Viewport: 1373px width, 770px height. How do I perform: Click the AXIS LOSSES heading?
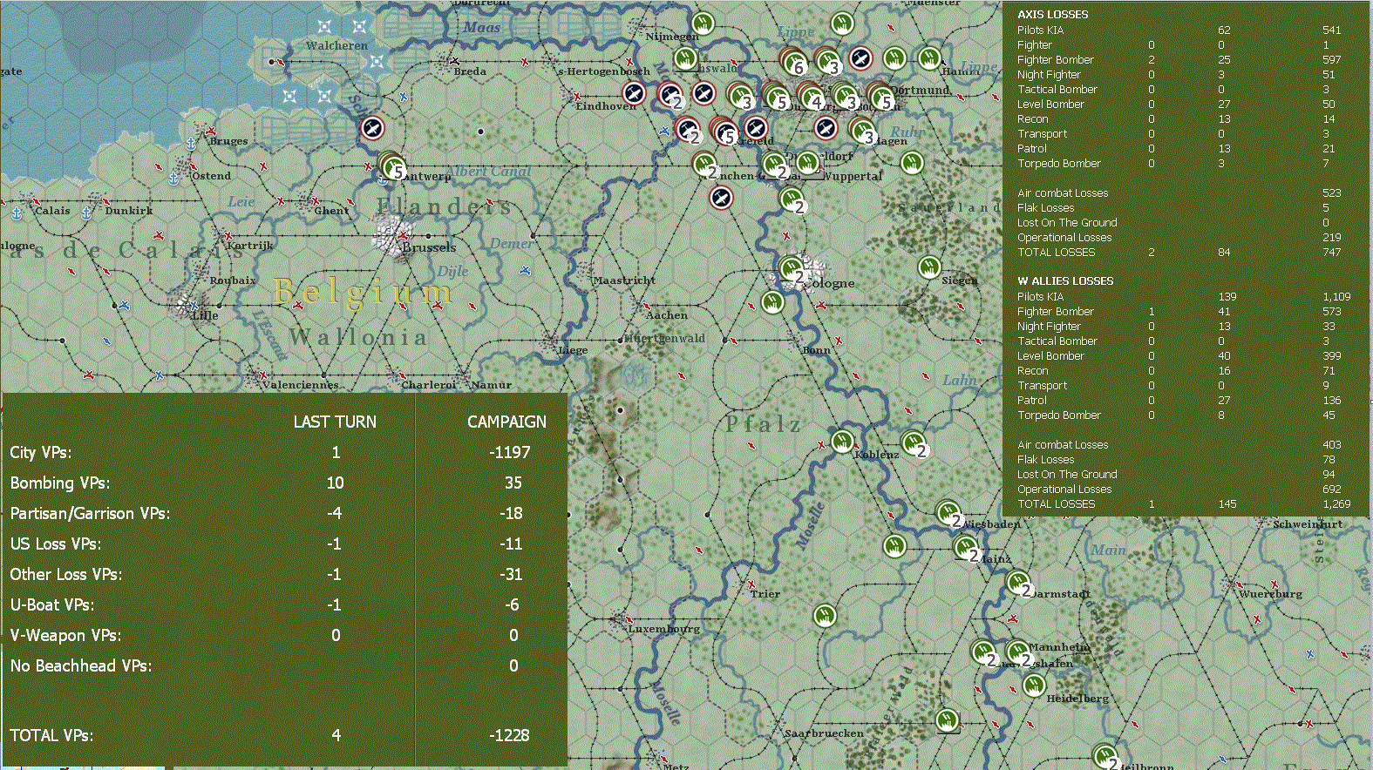1052,15
